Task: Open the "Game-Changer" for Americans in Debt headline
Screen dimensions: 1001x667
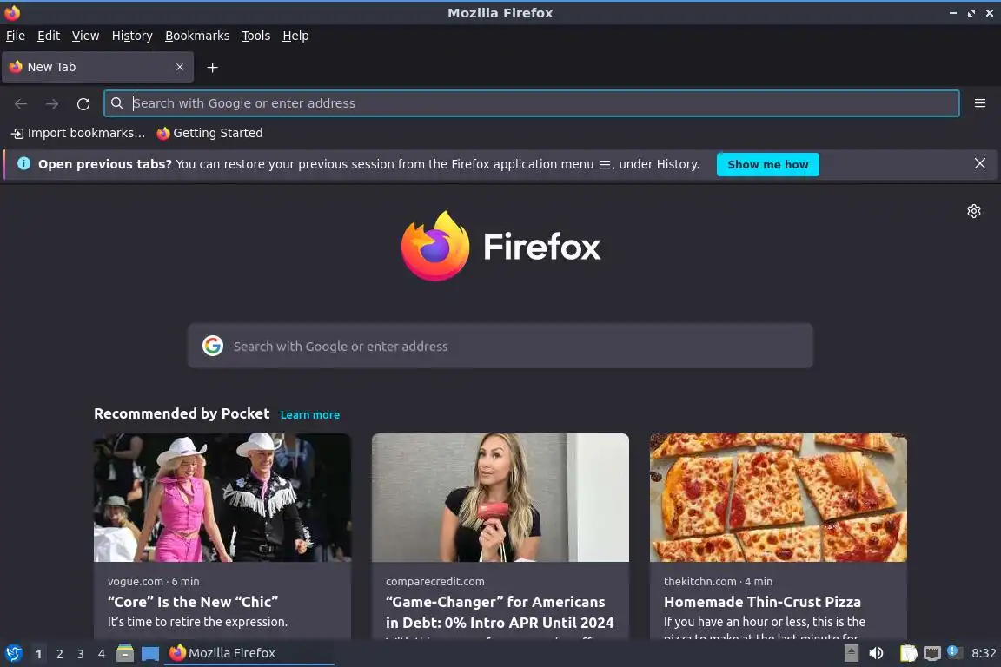Action: pos(500,612)
